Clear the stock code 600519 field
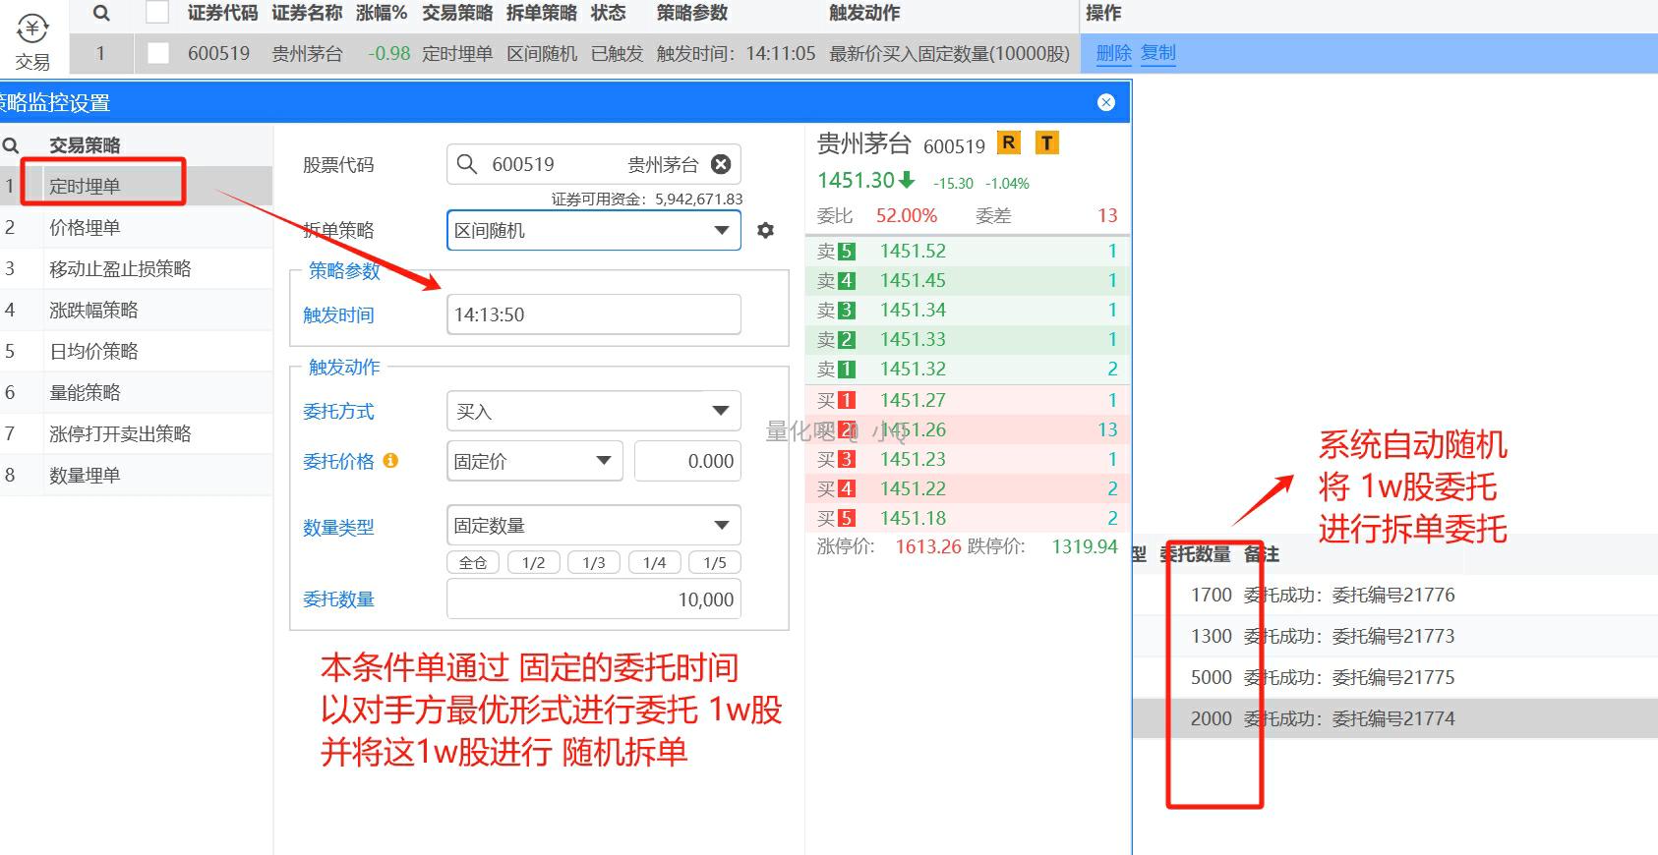Viewport: 1658px width, 855px height. [721, 164]
